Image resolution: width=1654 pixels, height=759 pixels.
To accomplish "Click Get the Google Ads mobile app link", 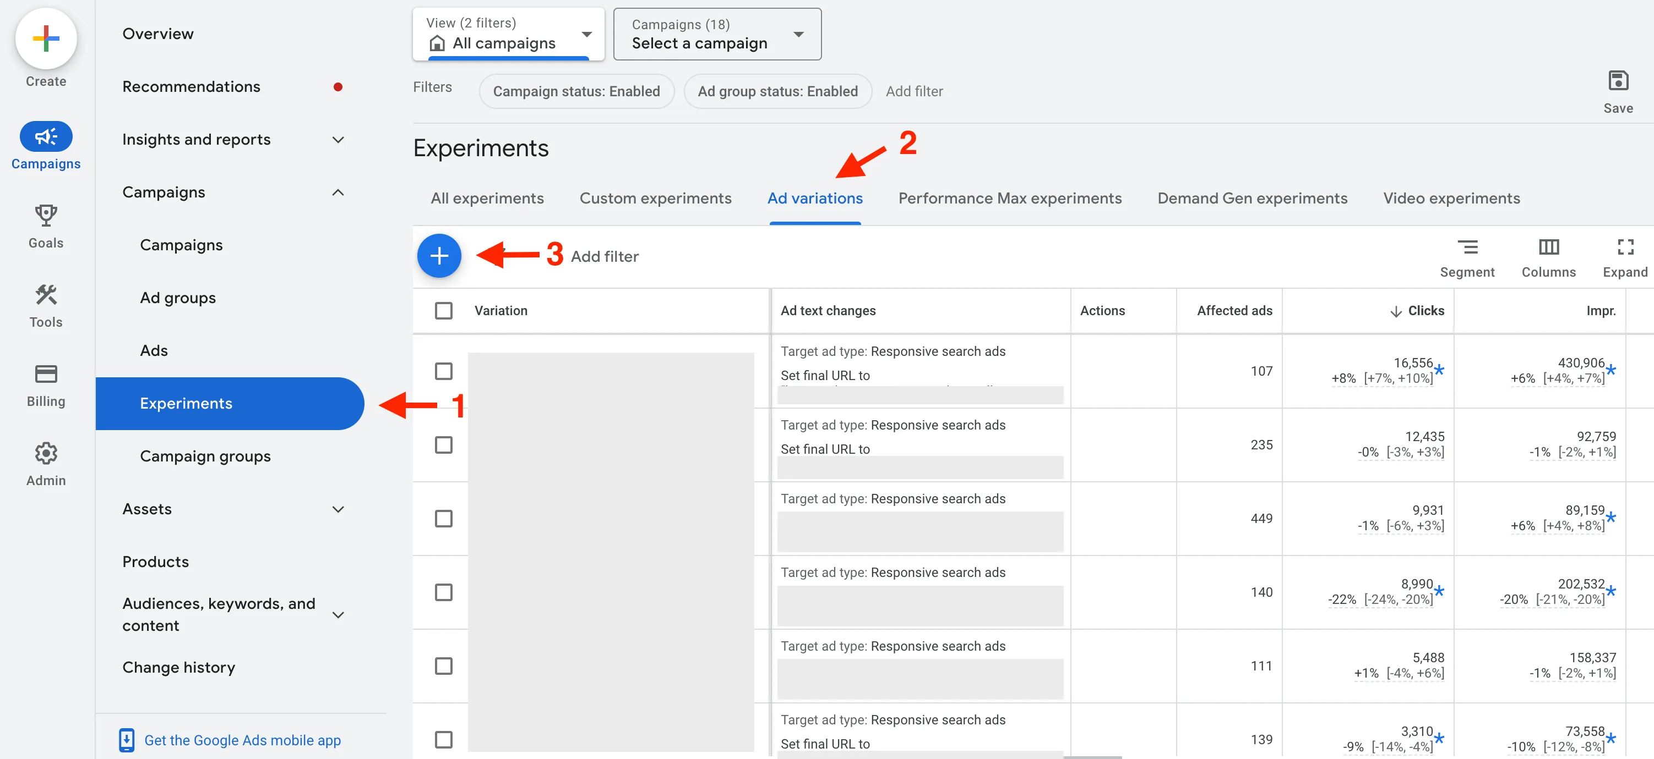I will pos(242,740).
